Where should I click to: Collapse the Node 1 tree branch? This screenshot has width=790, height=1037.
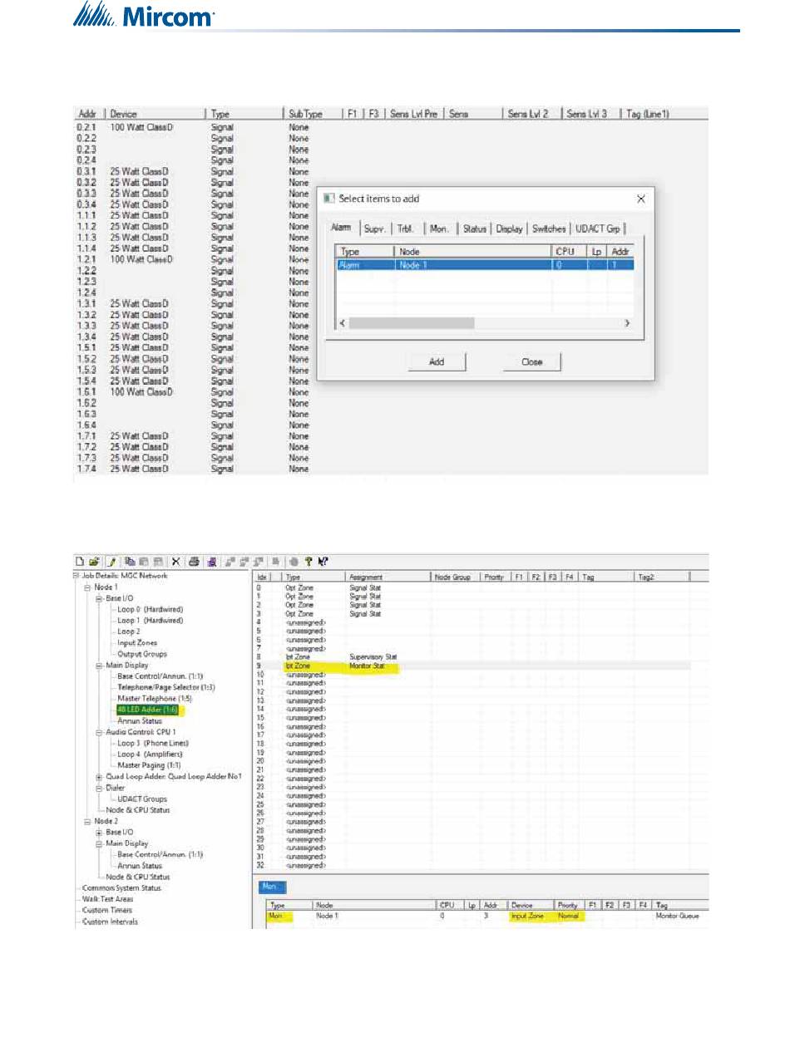pyautogui.click(x=86, y=587)
